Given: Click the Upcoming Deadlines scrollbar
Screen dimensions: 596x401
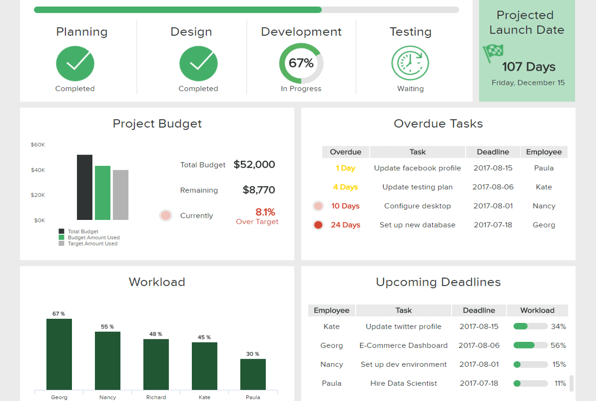Looking at the screenshot, I should (x=572, y=383).
